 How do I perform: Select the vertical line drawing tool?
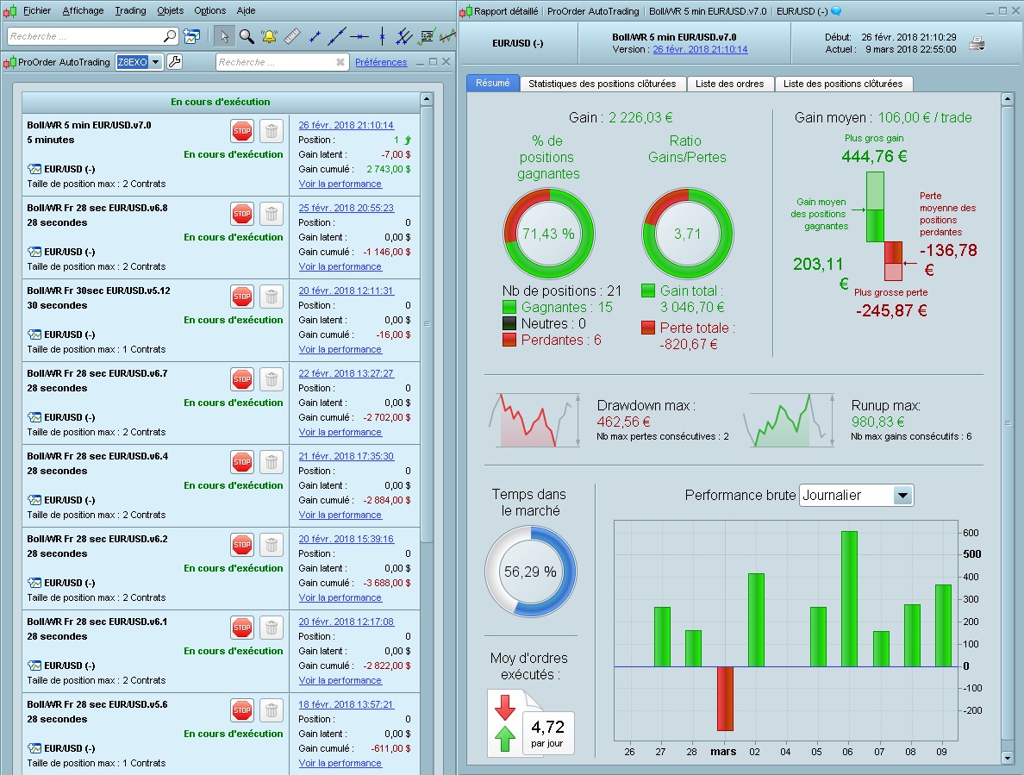pyautogui.click(x=382, y=36)
